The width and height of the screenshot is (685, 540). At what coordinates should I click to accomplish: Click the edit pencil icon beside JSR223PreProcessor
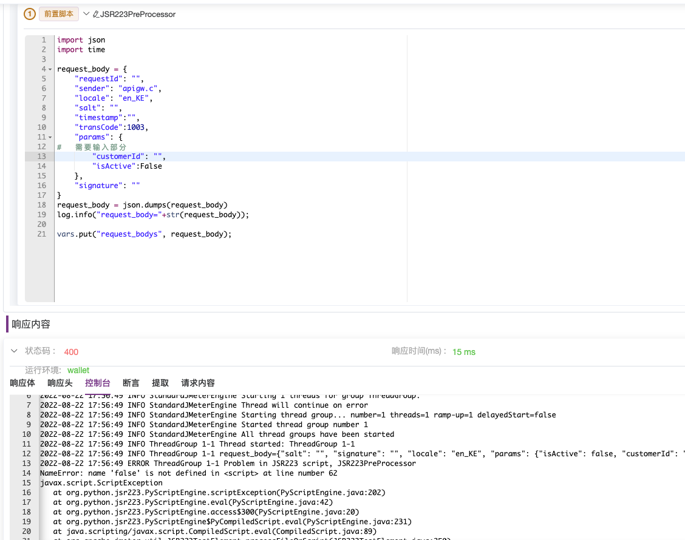(x=96, y=15)
